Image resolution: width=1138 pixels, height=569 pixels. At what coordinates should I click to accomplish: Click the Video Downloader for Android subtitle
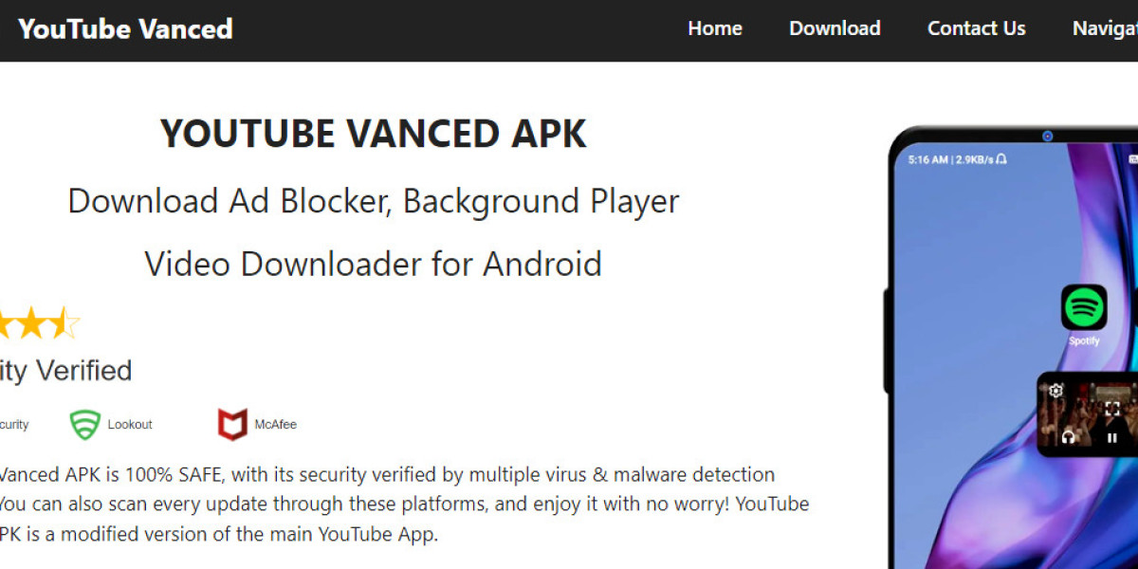click(374, 264)
